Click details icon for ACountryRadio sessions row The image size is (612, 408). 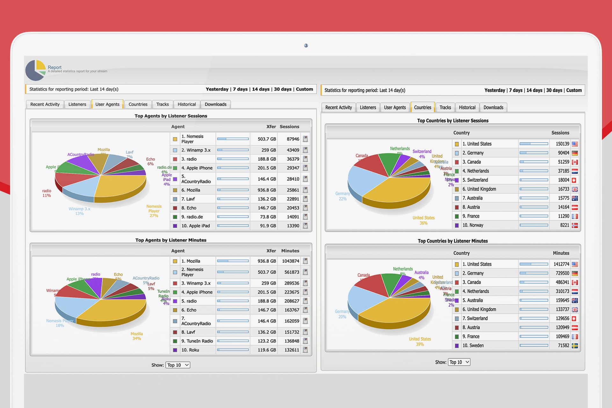[305, 179]
